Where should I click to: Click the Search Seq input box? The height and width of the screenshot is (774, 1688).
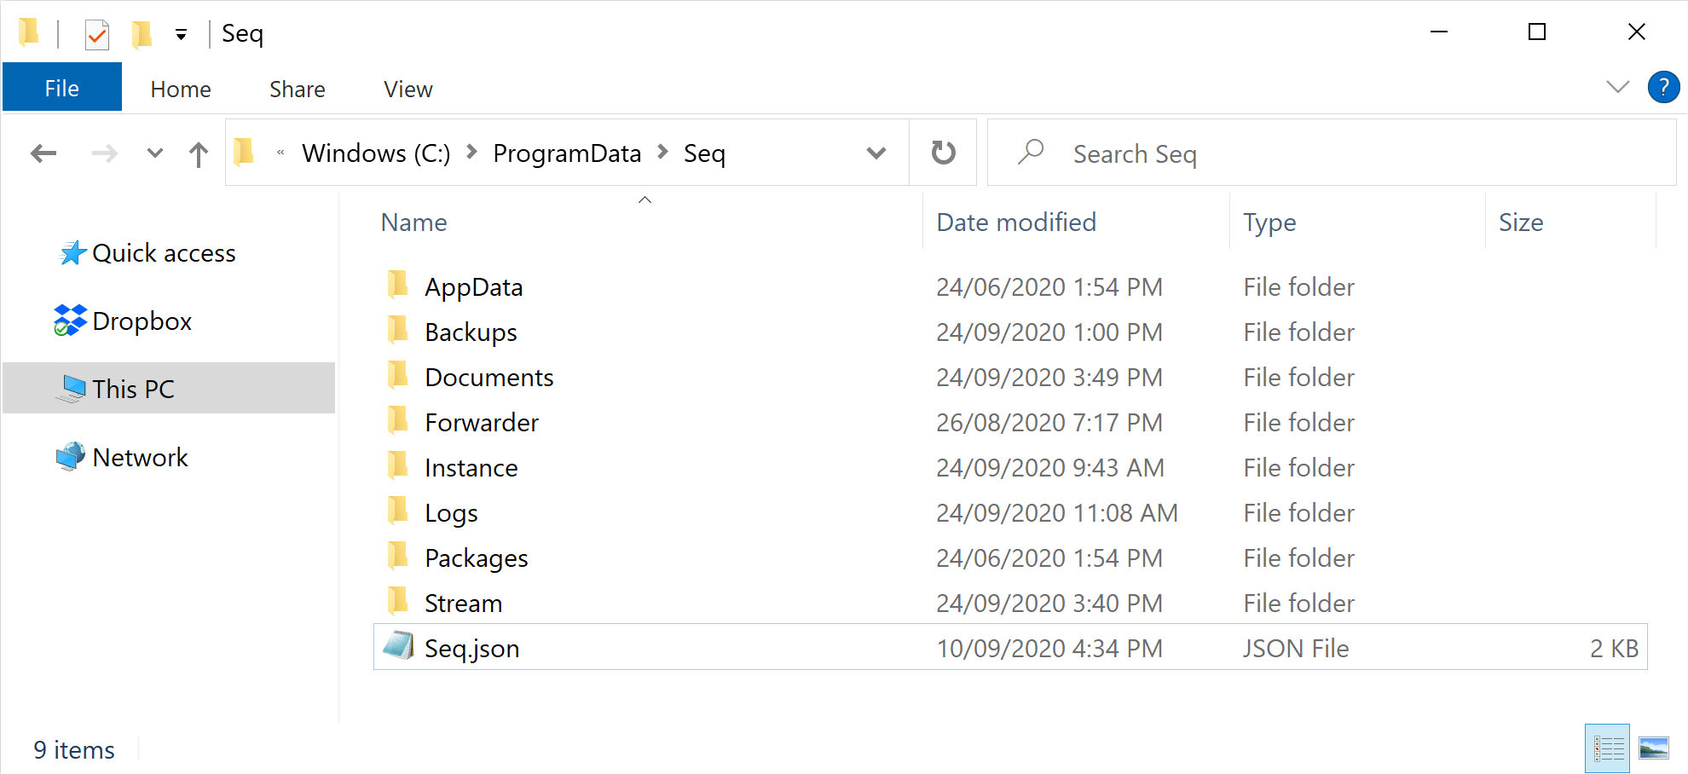pyautogui.click(x=1330, y=154)
